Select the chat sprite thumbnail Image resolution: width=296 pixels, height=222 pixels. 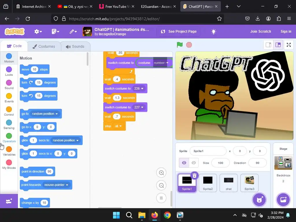pyautogui.click(x=229, y=183)
